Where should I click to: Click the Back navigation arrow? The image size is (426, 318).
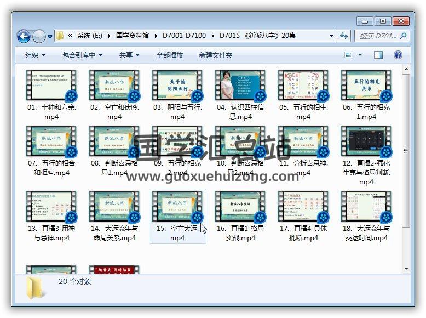pyautogui.click(x=24, y=36)
